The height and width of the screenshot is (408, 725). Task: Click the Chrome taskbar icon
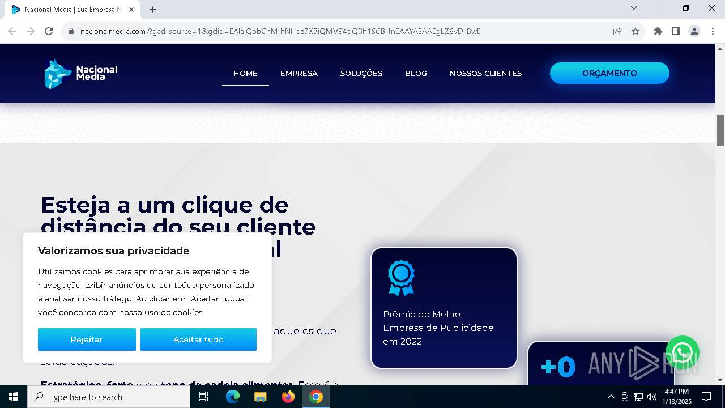[x=316, y=397]
